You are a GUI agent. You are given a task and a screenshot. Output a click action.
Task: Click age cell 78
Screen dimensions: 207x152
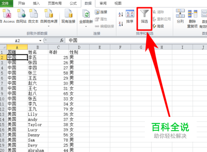(58, 140)
